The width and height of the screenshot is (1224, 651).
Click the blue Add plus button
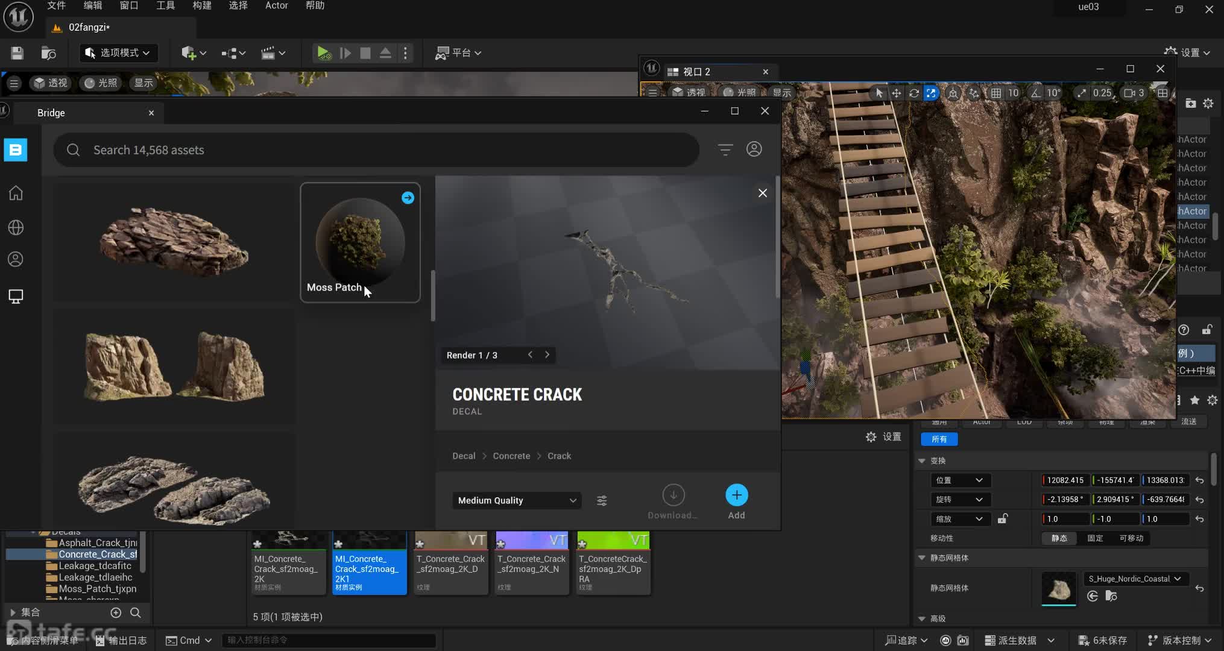point(736,495)
